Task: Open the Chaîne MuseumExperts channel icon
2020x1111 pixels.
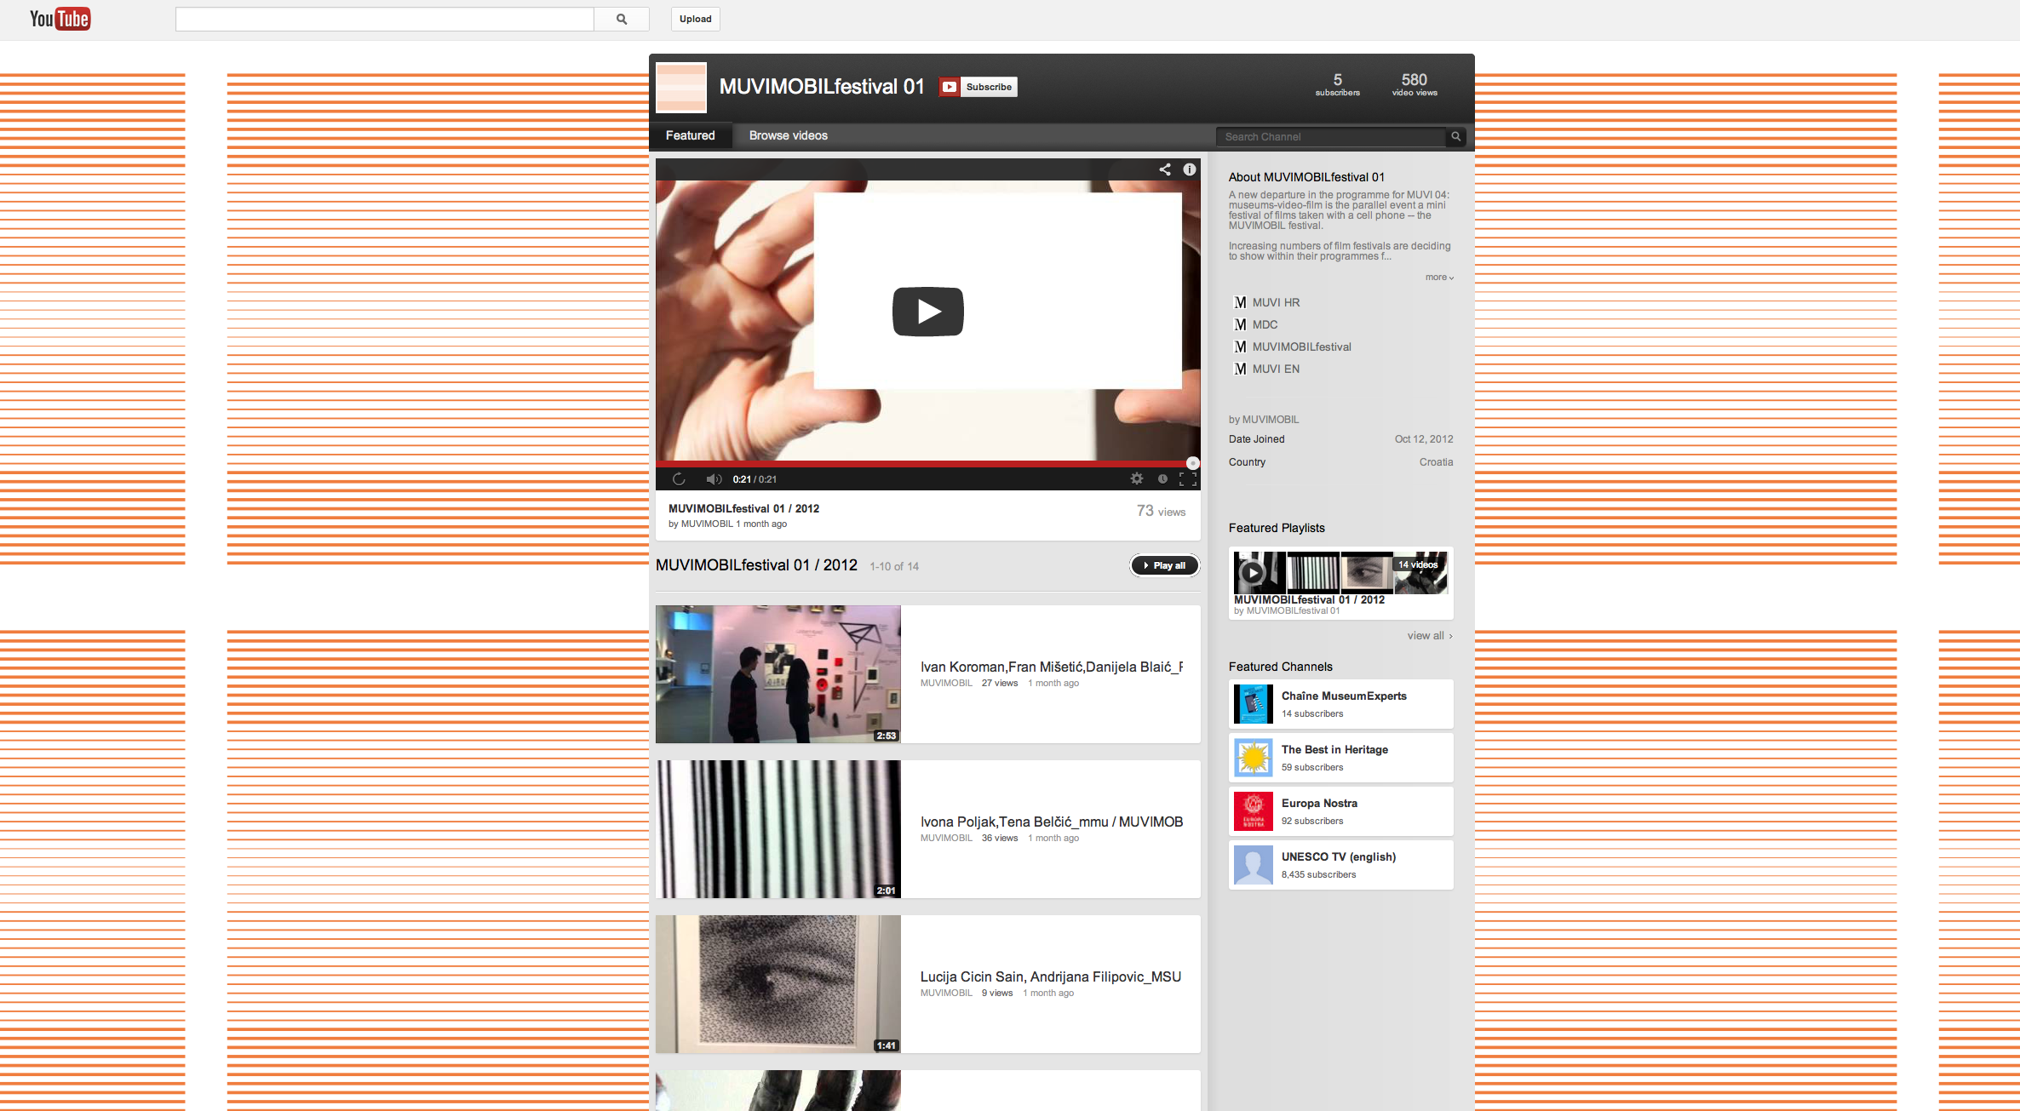Action: 1254,704
